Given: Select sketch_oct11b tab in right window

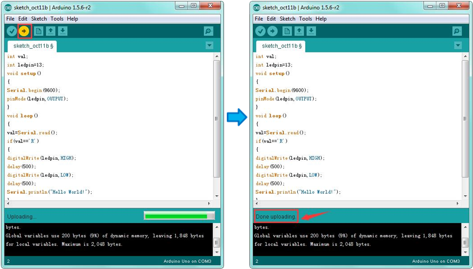Looking at the screenshot, I should [281, 46].
